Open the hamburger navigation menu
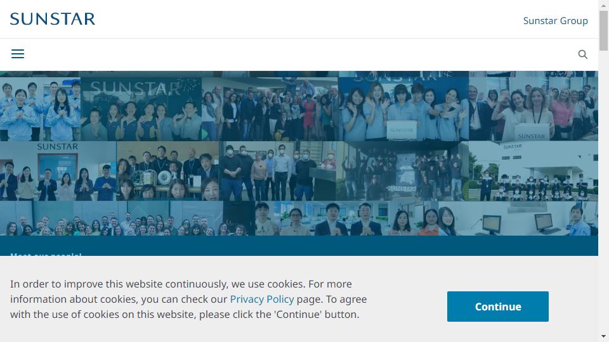Viewport: 609px width, 342px height. (18, 54)
